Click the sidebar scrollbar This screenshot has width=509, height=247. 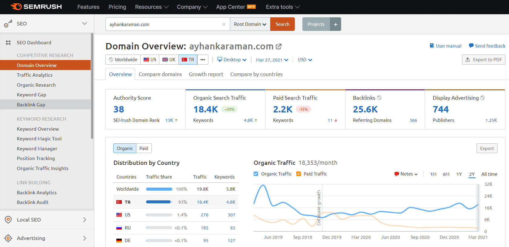click(x=92, y=86)
